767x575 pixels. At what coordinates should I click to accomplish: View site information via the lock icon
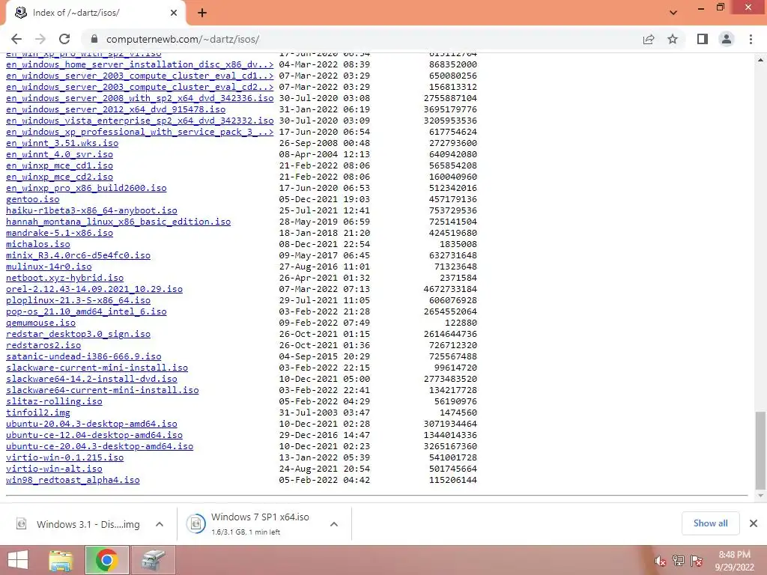94,39
